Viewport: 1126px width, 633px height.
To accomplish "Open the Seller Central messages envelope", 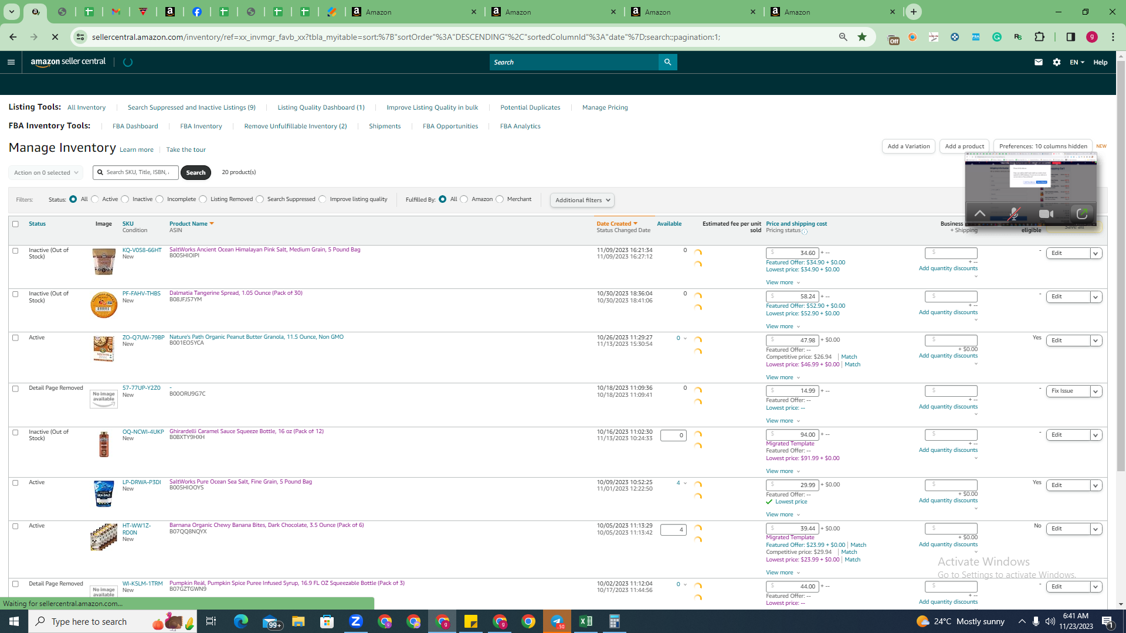I will pos(1039,62).
